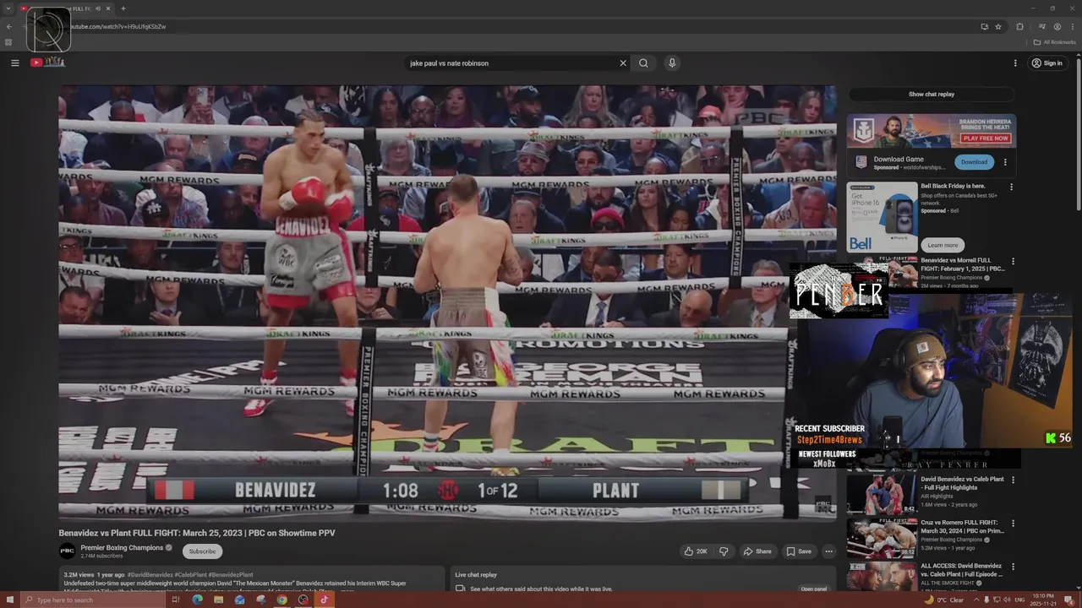Close the current browser tab

pyautogui.click(x=108, y=8)
